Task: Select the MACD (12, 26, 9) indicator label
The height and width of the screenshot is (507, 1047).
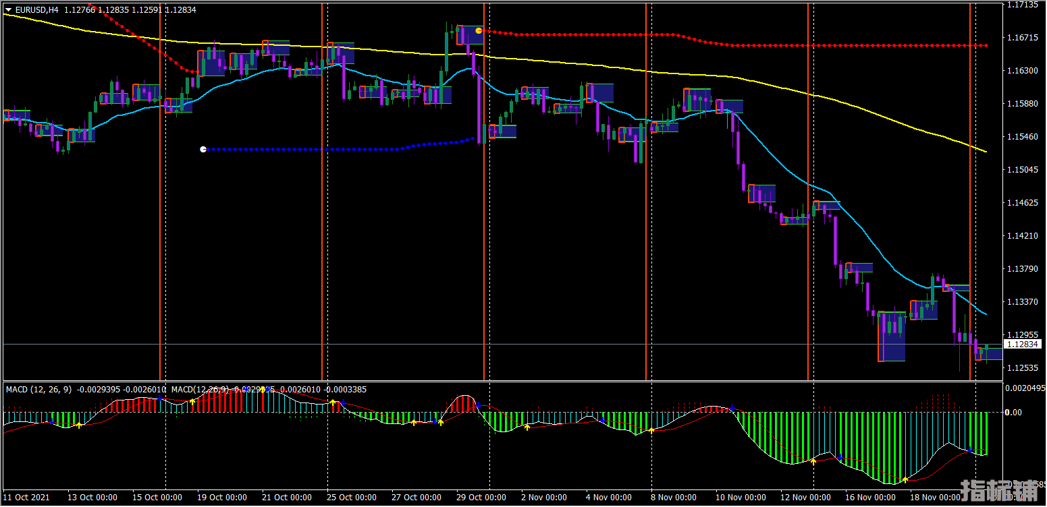Action: (39, 389)
